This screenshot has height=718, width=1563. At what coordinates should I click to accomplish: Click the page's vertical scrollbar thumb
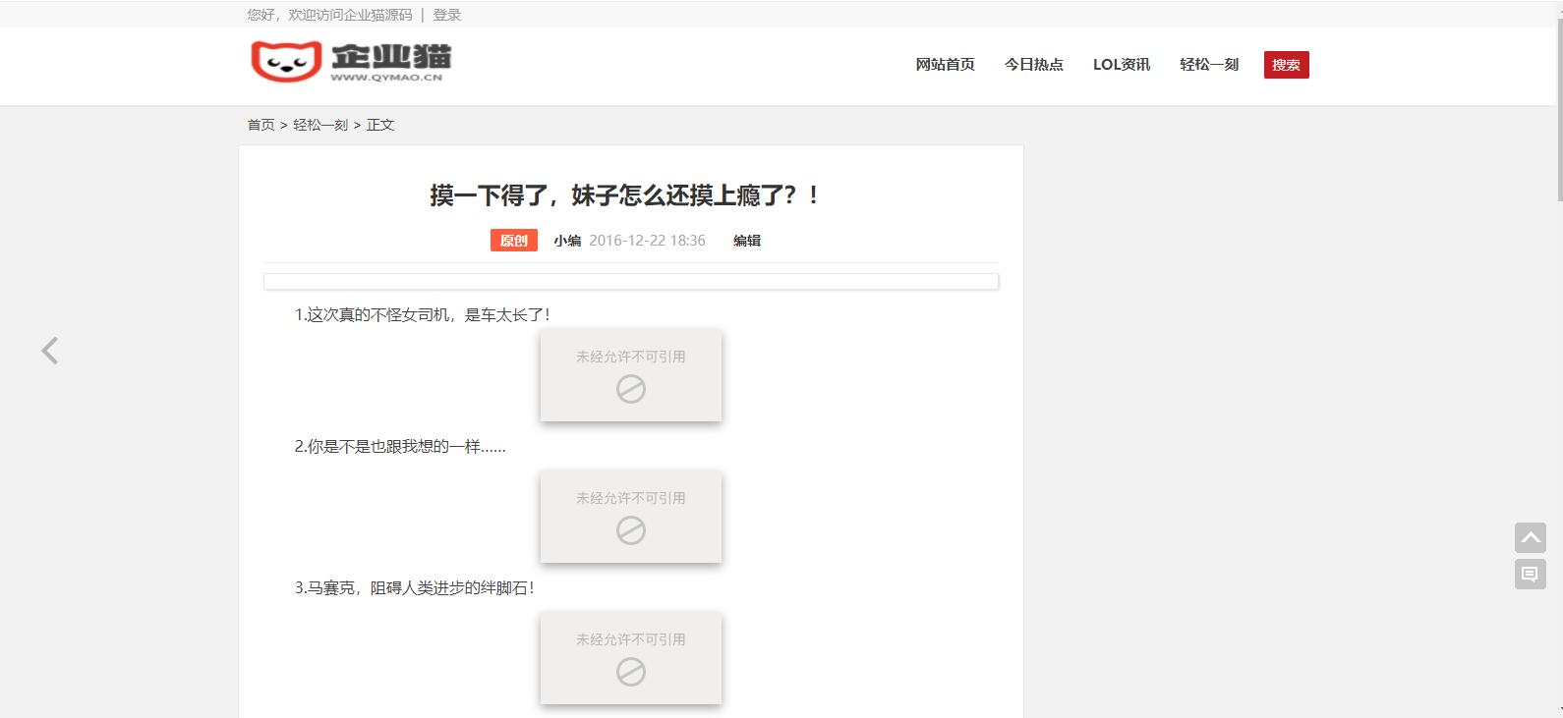point(1558,98)
